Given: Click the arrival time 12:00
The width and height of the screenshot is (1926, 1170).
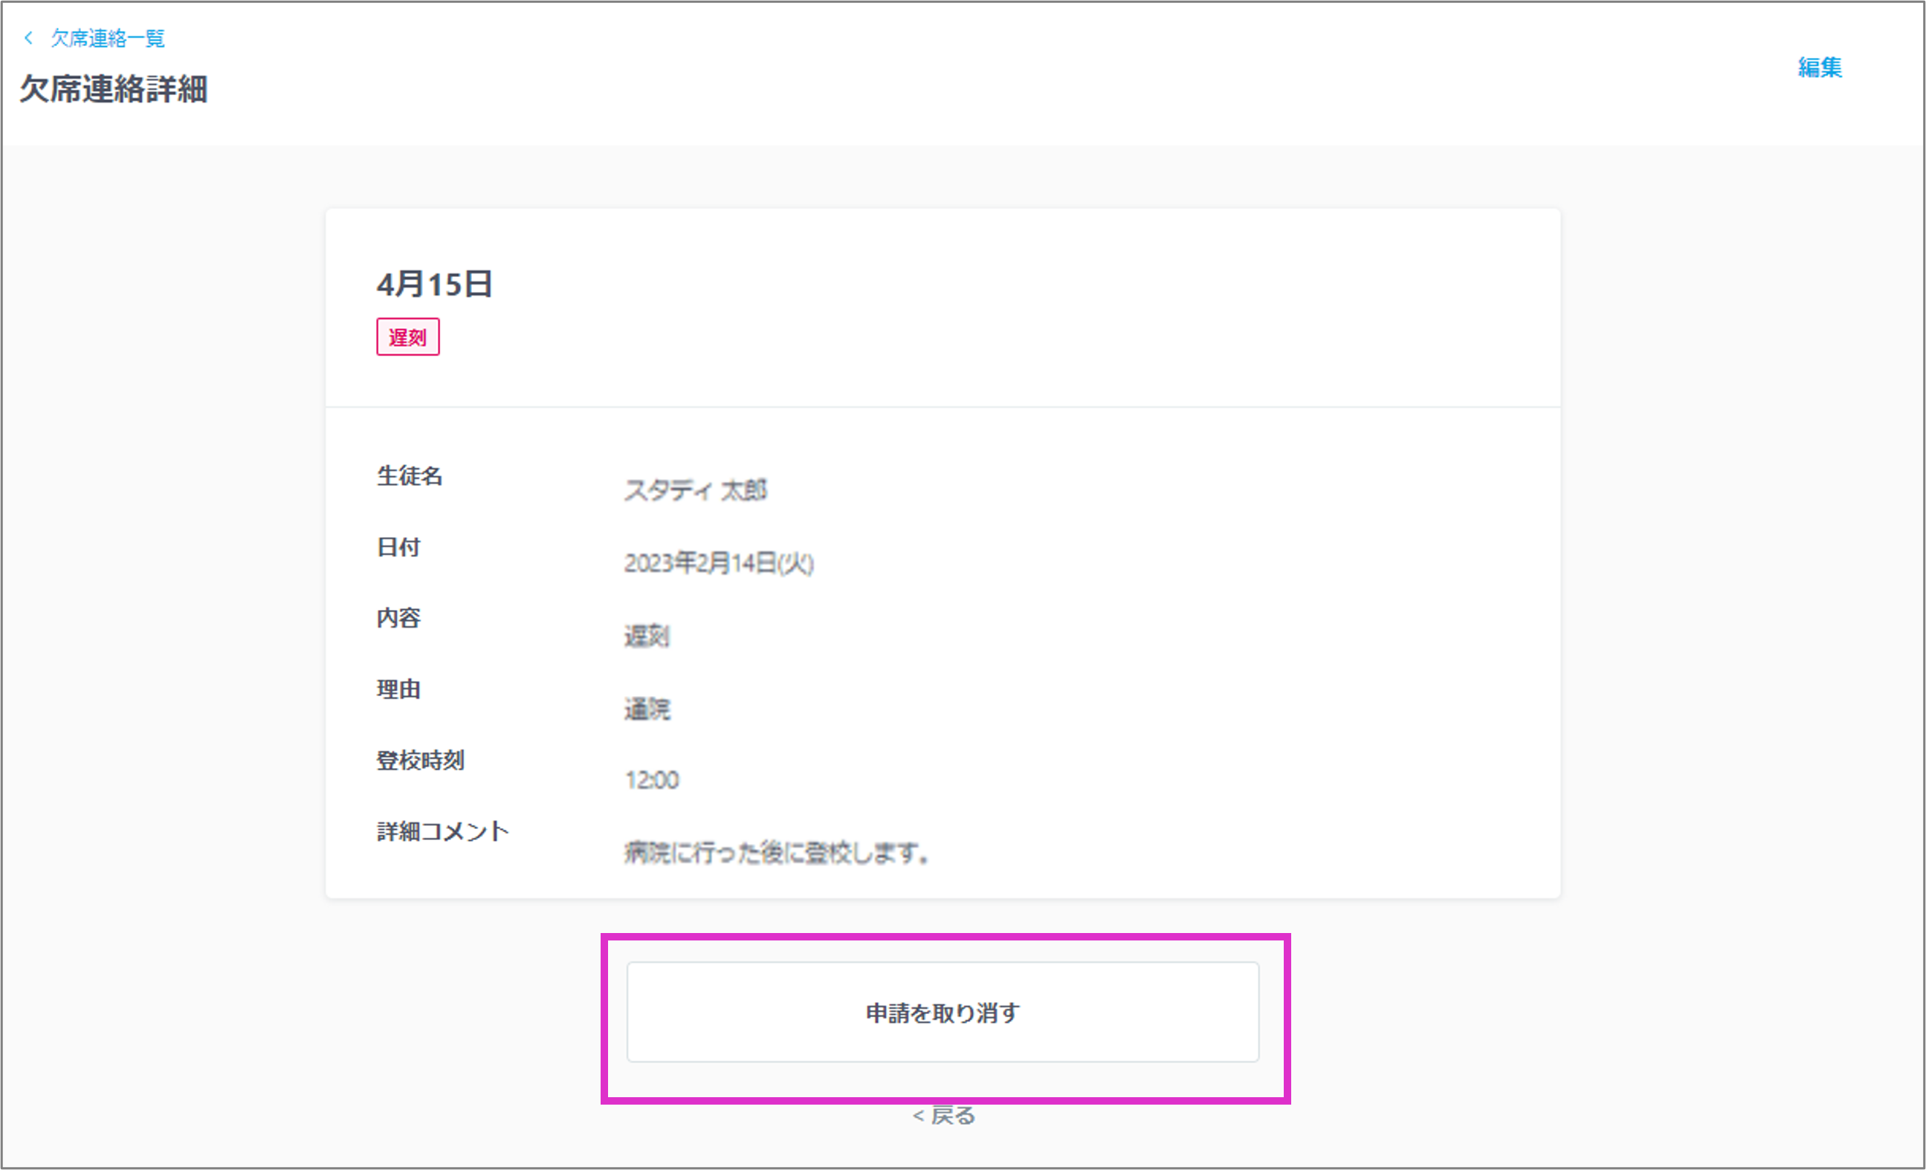Looking at the screenshot, I should (652, 779).
